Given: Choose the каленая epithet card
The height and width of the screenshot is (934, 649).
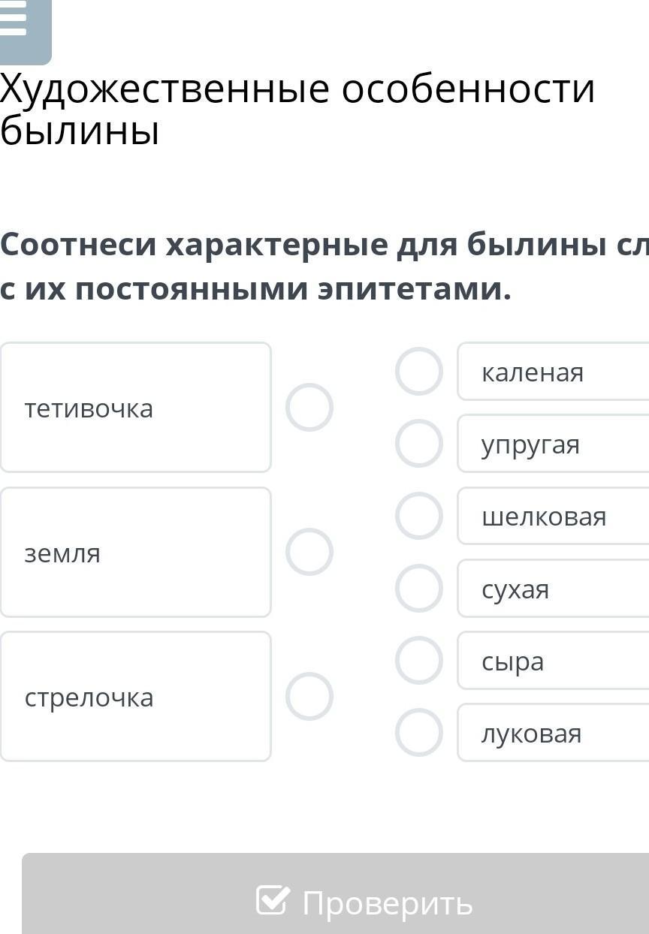Looking at the screenshot, I should pos(553,371).
